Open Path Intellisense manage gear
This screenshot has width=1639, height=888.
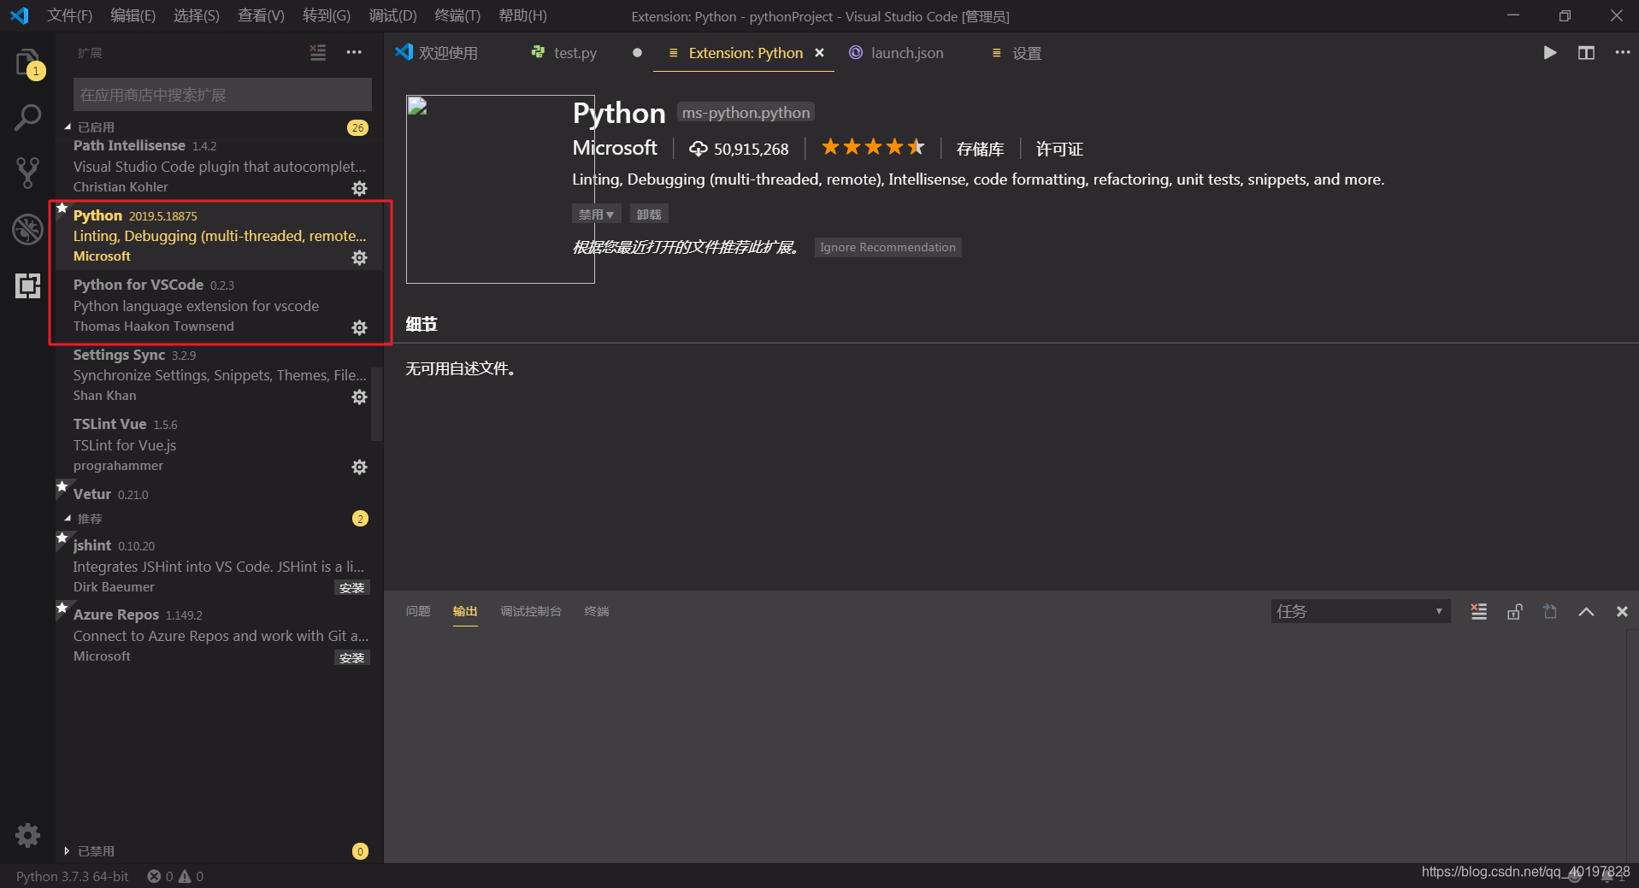point(360,188)
